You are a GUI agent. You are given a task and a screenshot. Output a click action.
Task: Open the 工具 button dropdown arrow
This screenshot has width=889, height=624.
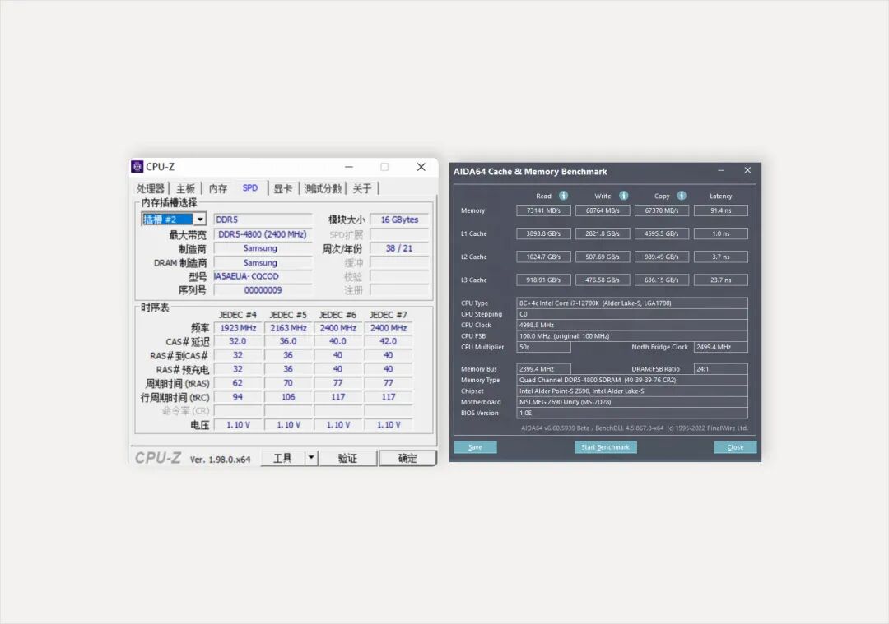coord(310,458)
